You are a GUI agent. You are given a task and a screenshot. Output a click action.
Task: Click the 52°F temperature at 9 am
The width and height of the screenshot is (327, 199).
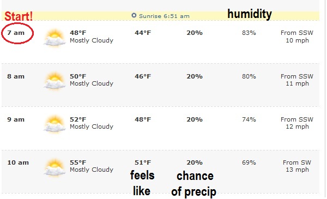78,119
